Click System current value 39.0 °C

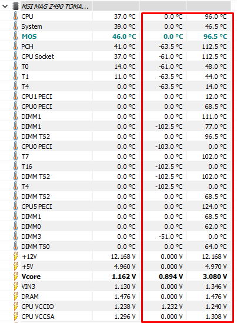pyautogui.click(x=125, y=26)
